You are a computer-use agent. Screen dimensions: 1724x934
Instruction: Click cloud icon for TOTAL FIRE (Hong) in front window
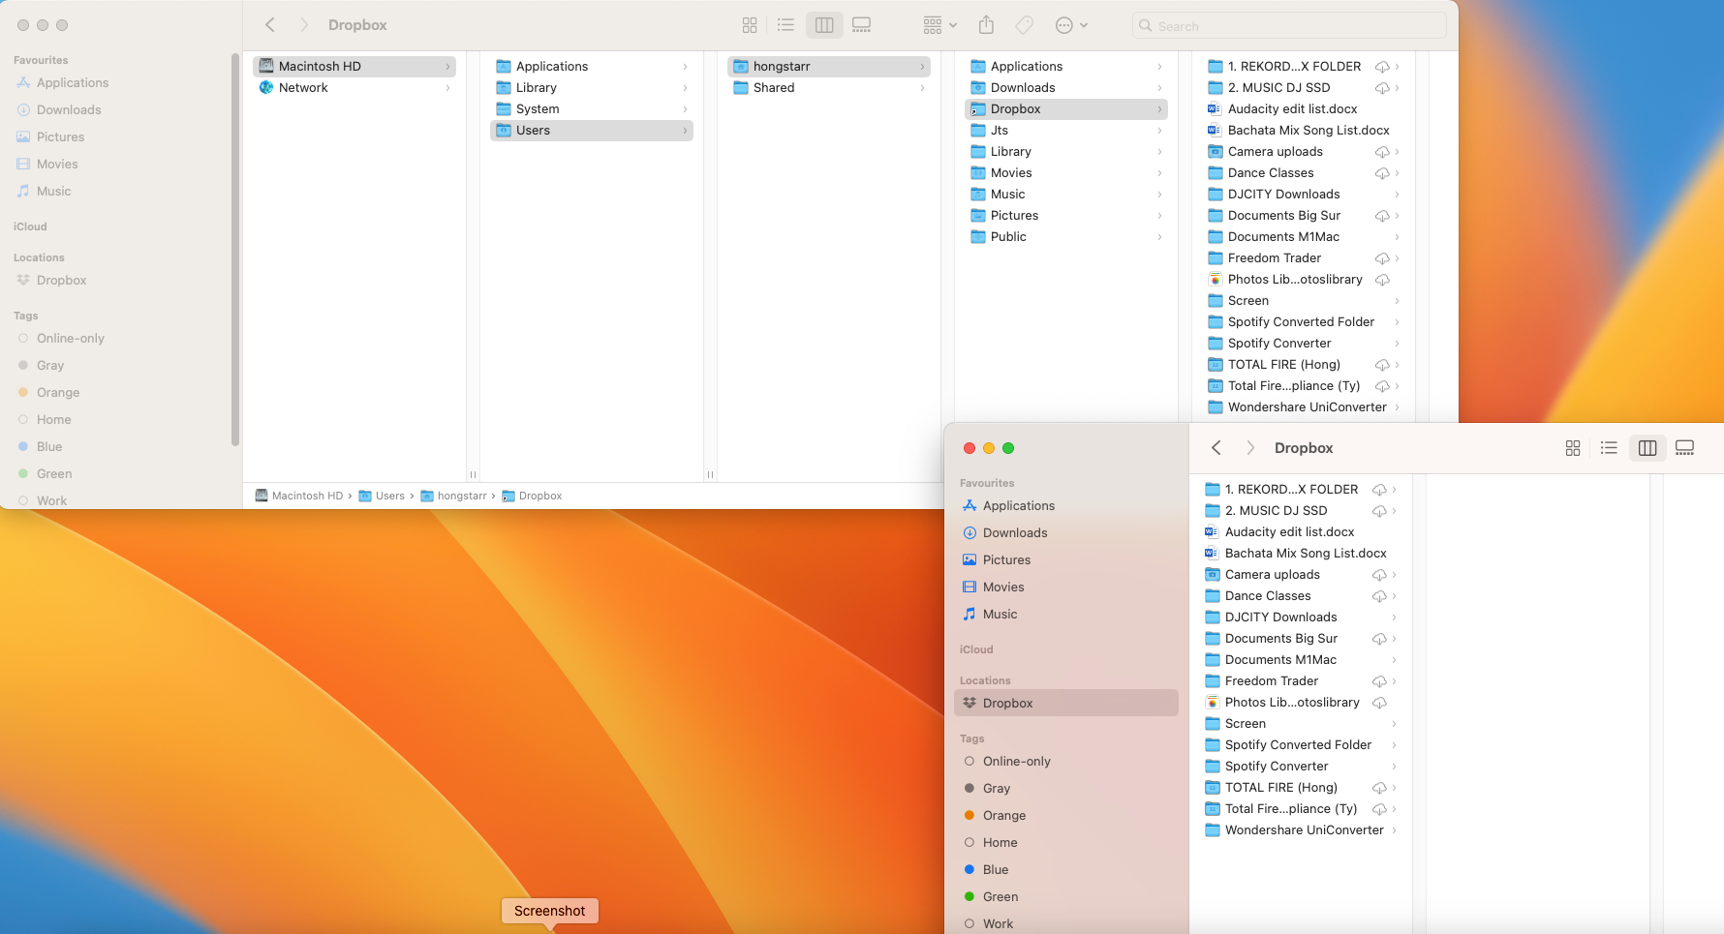point(1379,788)
